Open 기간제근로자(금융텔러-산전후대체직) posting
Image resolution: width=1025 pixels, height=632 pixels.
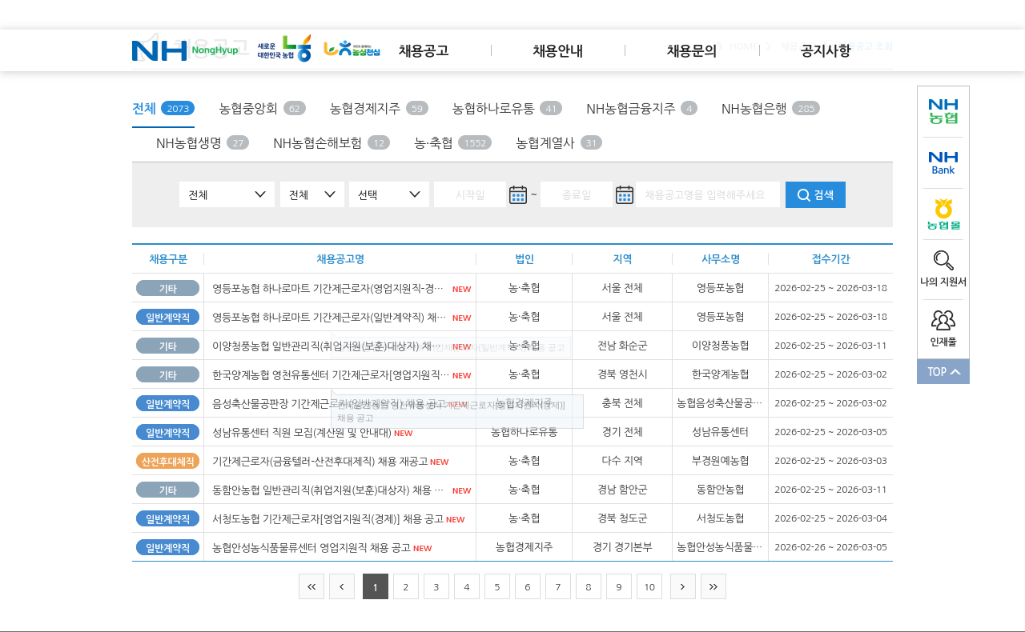320,461
